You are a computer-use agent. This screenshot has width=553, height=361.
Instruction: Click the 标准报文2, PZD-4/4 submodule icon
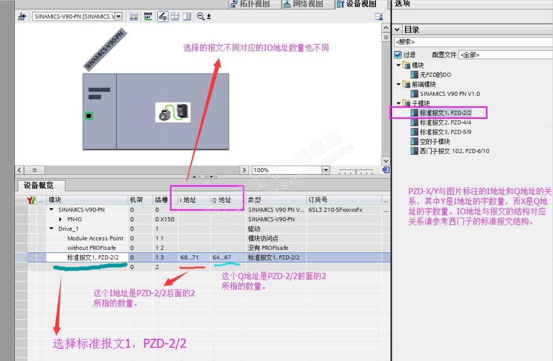[x=414, y=122]
